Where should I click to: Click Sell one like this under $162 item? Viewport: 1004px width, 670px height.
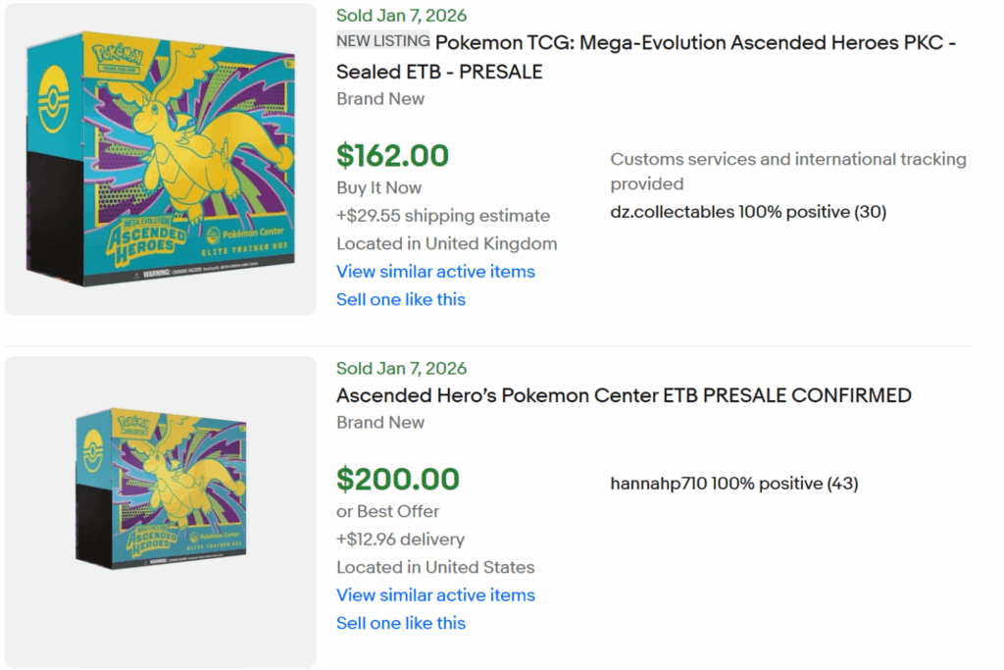click(401, 299)
